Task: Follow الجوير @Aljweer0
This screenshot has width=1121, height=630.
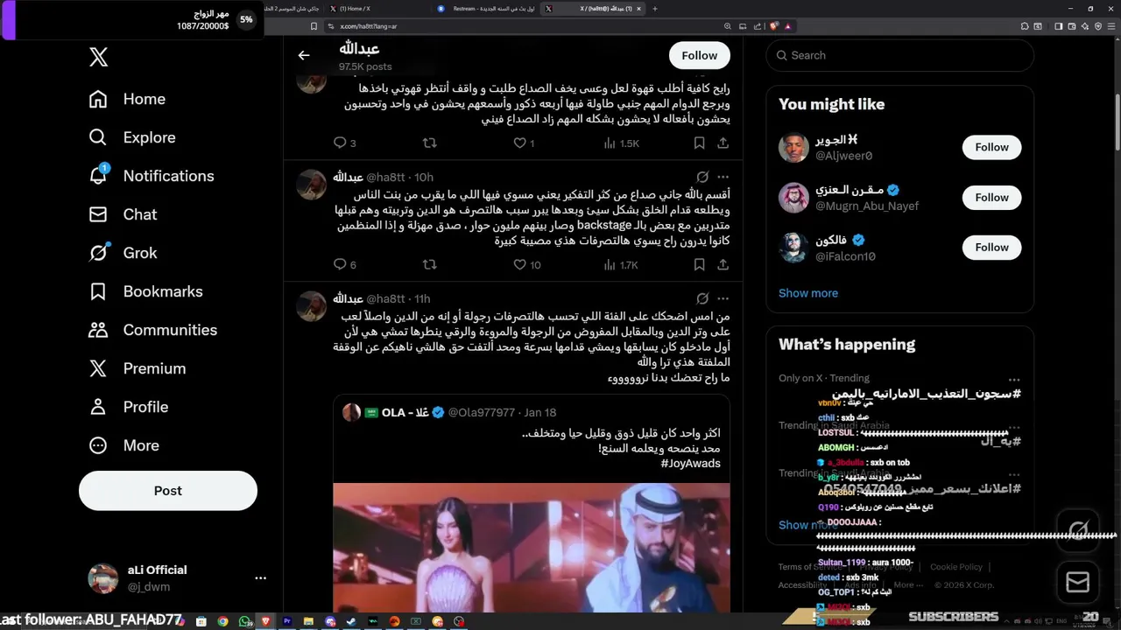Action: (991, 147)
